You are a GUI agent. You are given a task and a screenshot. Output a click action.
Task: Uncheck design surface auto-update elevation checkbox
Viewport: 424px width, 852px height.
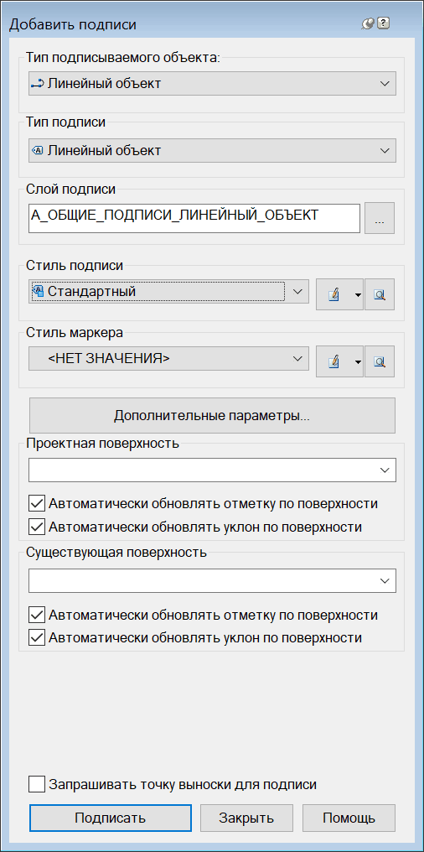click(37, 504)
